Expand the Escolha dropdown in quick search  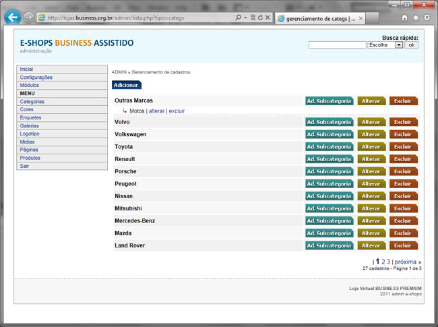[x=398, y=45]
